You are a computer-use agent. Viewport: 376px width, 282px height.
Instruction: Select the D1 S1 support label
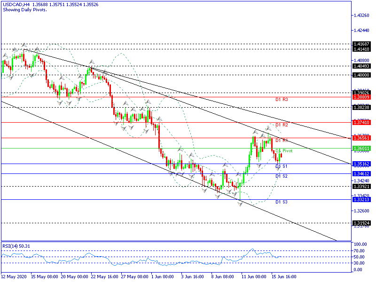click(282, 166)
